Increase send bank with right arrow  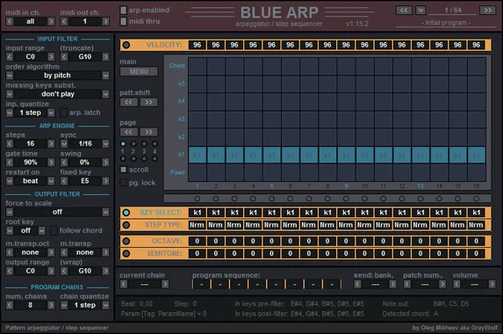point(392,284)
